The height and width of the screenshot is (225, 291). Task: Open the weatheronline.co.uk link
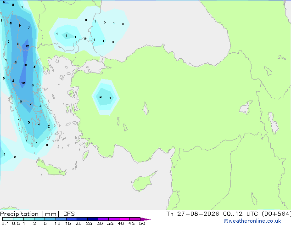pos(252,221)
